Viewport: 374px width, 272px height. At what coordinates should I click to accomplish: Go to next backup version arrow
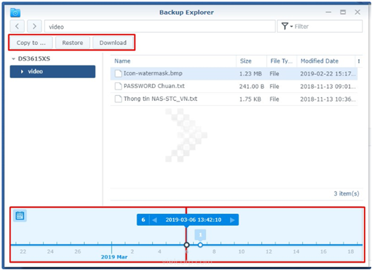tap(232, 220)
